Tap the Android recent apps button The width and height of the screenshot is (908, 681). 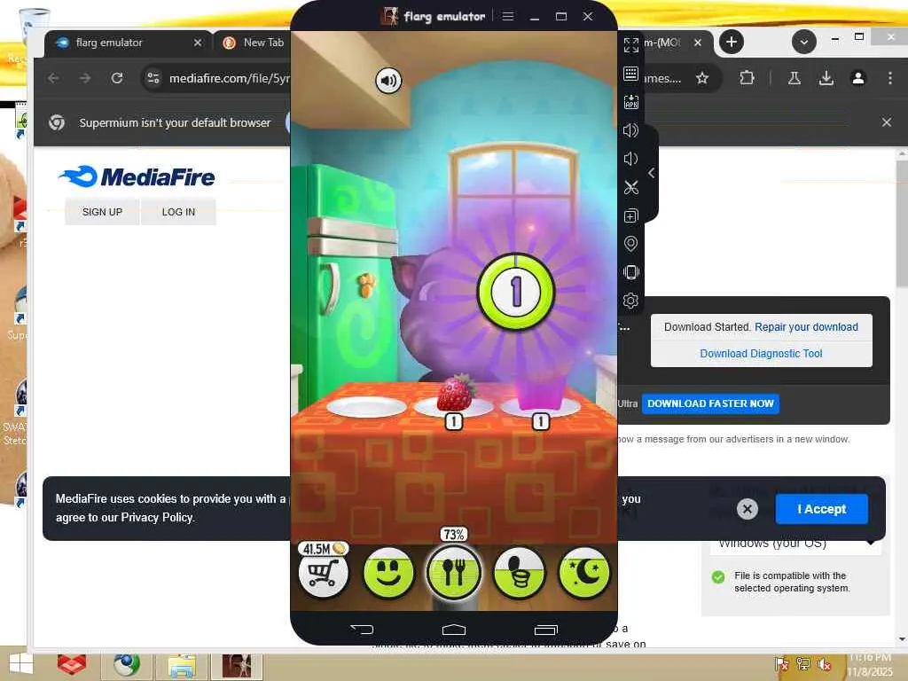click(x=545, y=629)
